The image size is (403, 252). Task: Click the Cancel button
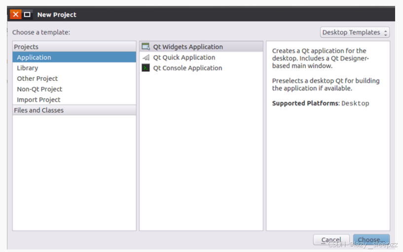[x=331, y=240]
